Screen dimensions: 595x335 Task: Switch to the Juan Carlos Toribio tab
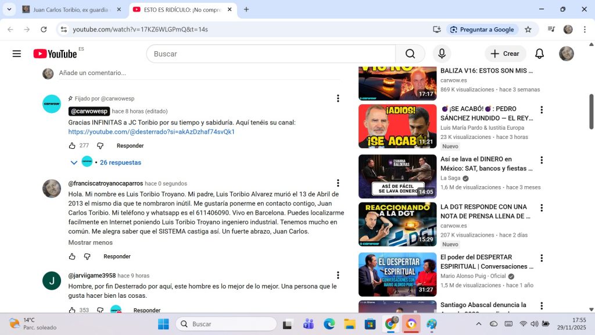click(x=70, y=9)
